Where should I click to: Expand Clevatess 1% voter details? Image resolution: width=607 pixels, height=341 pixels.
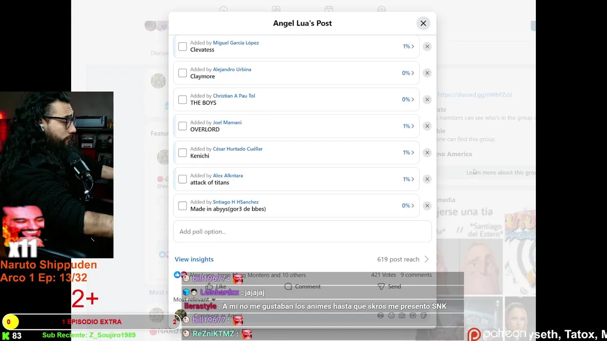coord(408,46)
